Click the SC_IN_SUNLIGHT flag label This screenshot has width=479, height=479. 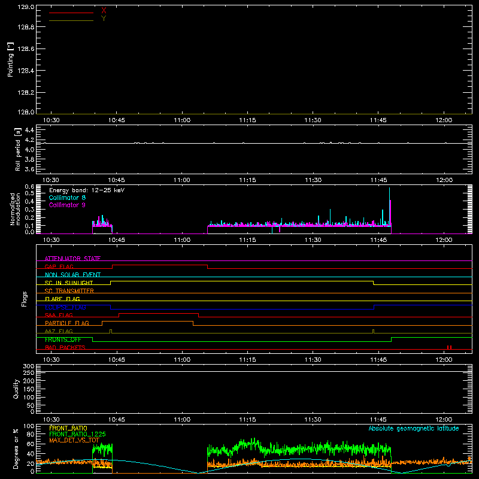point(69,283)
